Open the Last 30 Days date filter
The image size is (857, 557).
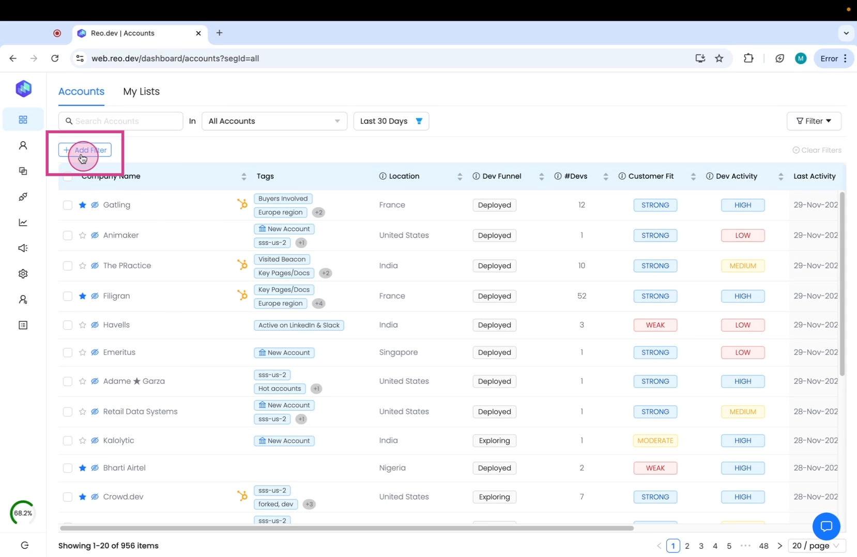click(391, 121)
